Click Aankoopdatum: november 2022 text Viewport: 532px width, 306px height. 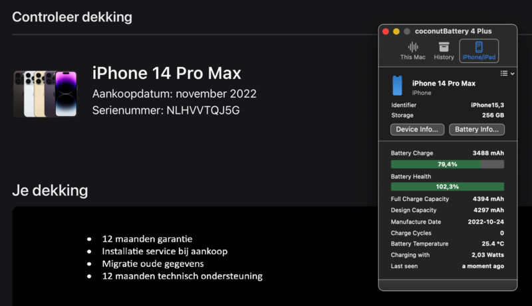(174, 94)
